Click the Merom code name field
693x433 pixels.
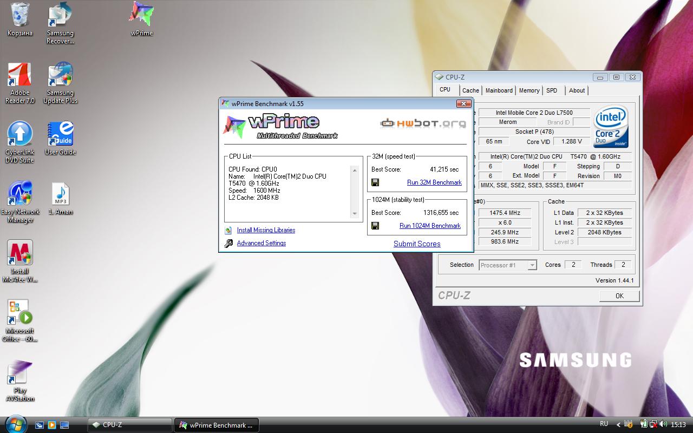507,122
